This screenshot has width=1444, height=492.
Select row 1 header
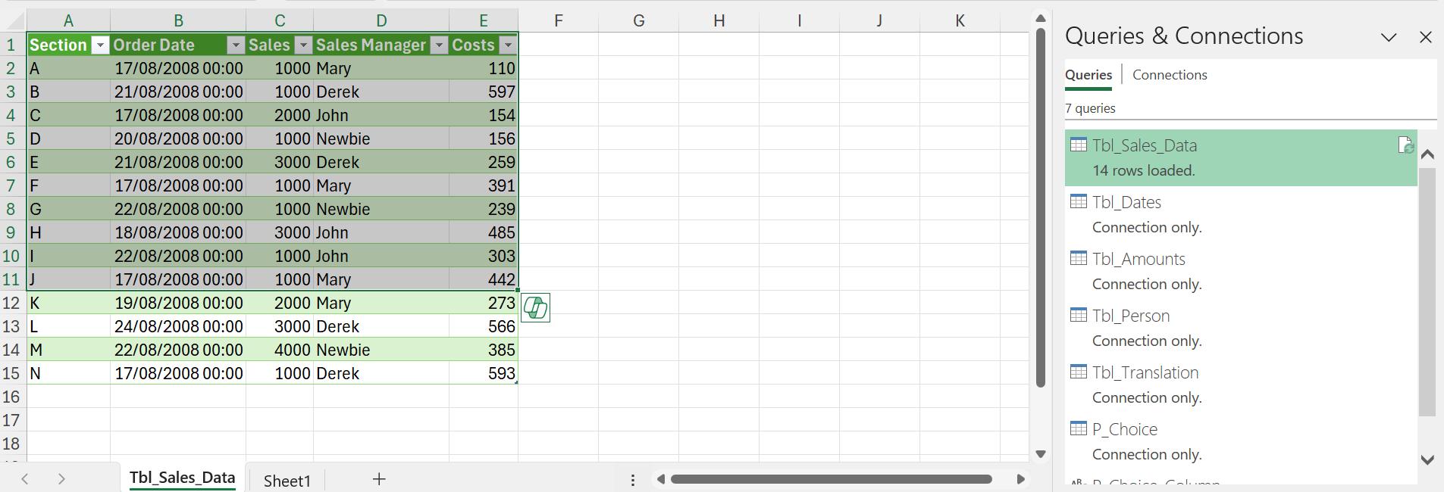(x=11, y=45)
